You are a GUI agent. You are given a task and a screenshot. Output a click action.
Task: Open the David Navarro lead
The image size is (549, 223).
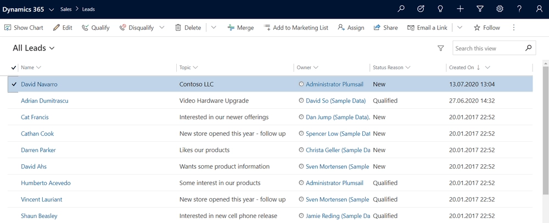pyautogui.click(x=39, y=85)
